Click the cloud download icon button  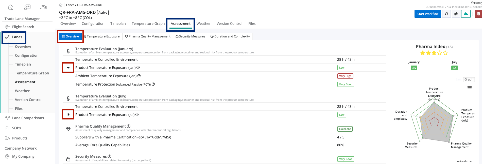pyautogui.click(x=466, y=14)
